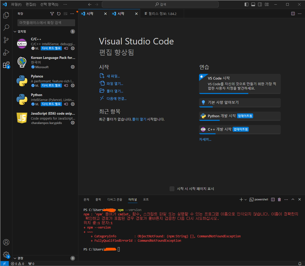Open Source Control view

tap(6, 40)
